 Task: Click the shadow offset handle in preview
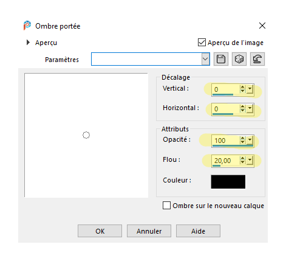point(86,135)
